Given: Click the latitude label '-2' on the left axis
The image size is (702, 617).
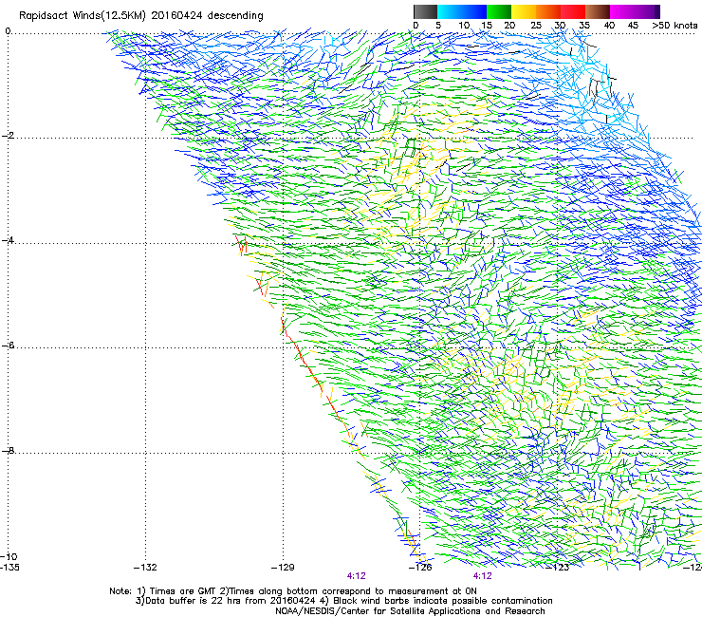Looking at the screenshot, I should point(9,136).
